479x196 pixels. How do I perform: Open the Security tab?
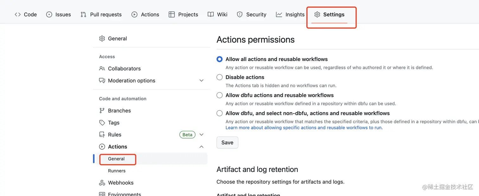tap(252, 15)
